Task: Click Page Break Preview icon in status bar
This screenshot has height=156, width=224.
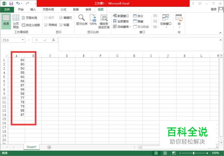Action: click(174, 153)
